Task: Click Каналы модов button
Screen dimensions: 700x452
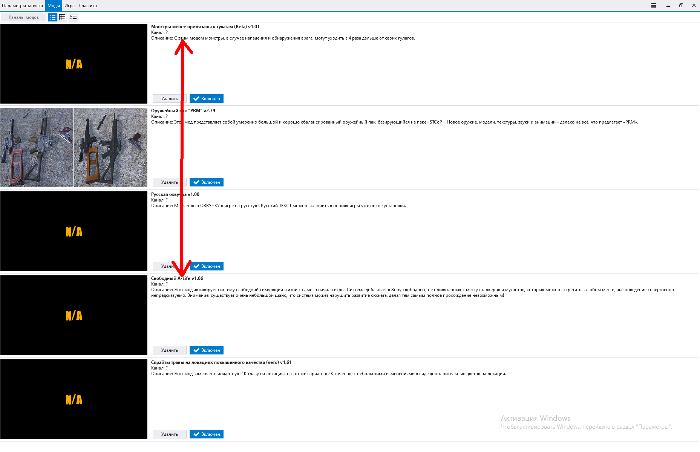Action: (x=24, y=17)
